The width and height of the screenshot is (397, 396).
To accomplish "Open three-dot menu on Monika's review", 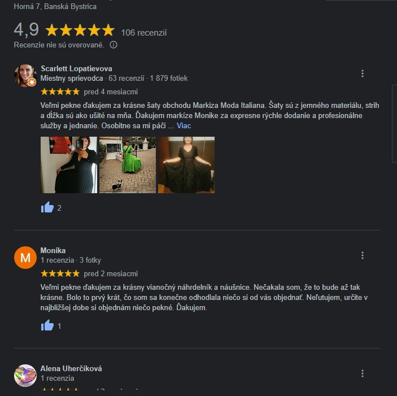I will [363, 255].
